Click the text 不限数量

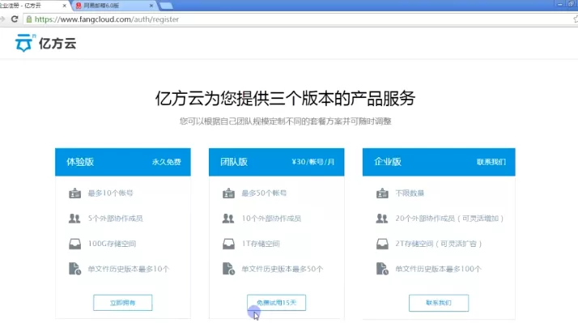pos(410,193)
